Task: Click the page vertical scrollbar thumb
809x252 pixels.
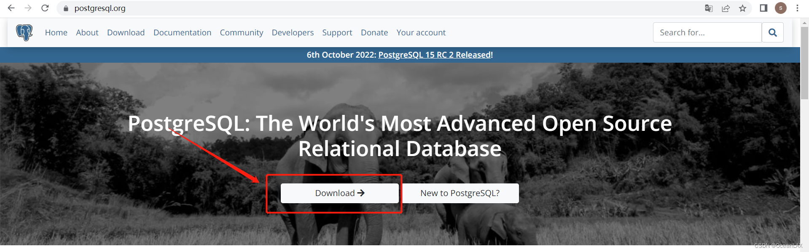Action: click(x=805, y=63)
